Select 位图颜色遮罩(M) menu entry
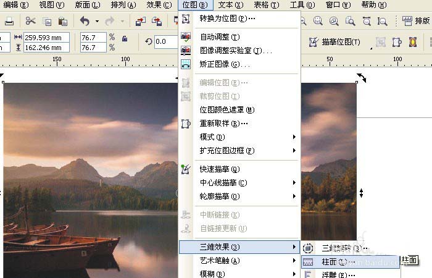This screenshot has width=432, height=278. 239,110
